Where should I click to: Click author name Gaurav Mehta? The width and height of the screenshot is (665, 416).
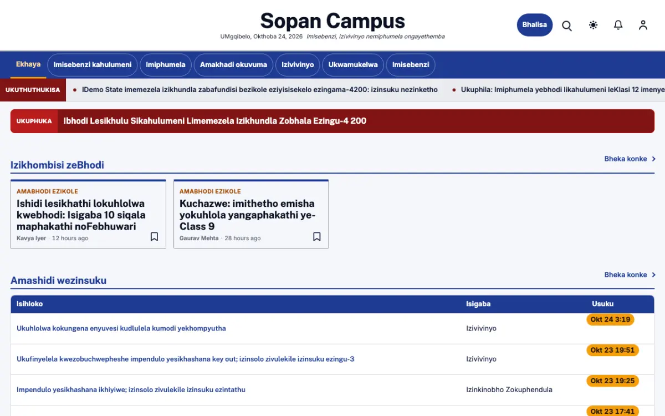199,239
